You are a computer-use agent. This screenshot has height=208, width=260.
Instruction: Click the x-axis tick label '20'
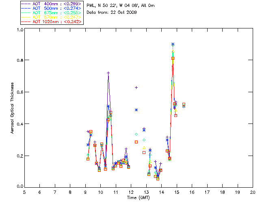point(253,192)
